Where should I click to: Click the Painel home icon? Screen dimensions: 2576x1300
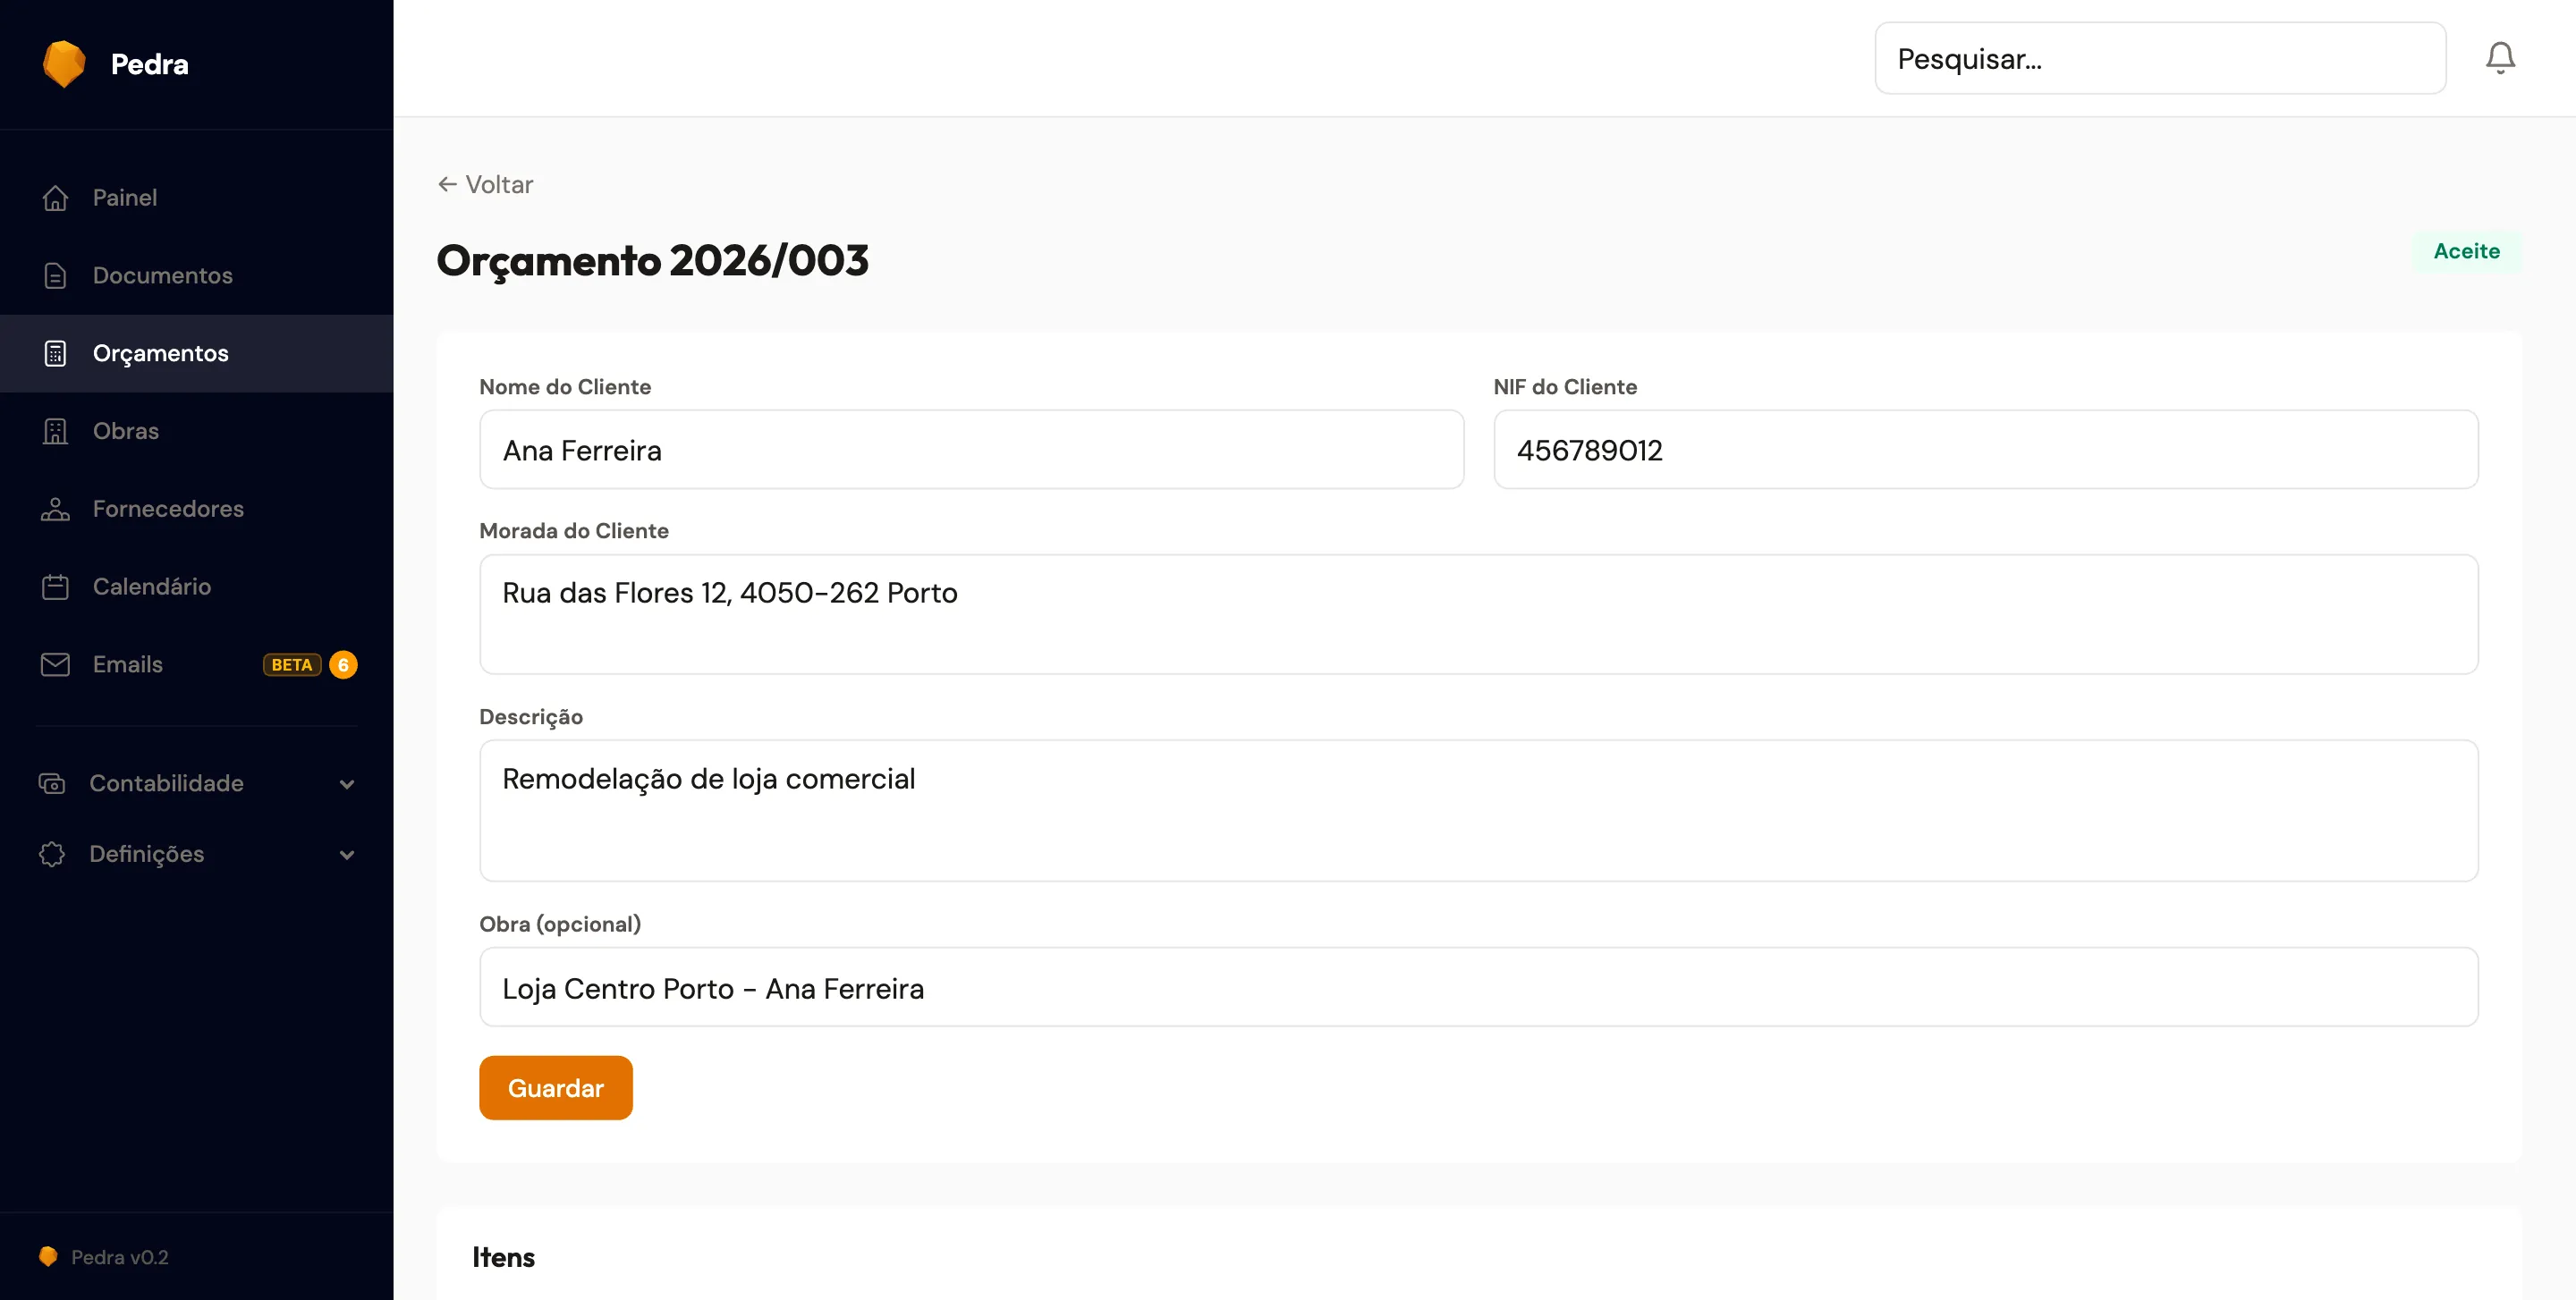tap(55, 198)
